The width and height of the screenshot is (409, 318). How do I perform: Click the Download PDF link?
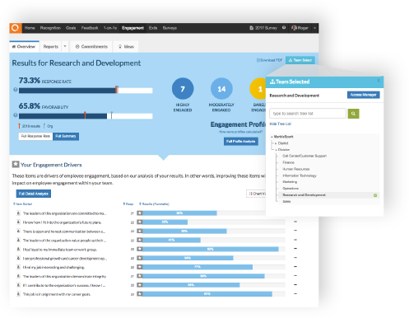269,60
